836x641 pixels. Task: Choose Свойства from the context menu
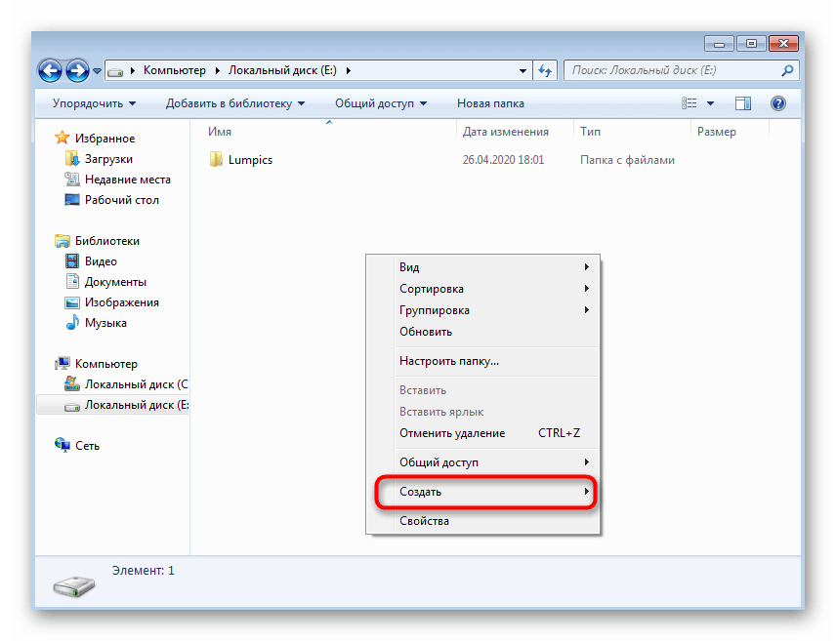[424, 521]
